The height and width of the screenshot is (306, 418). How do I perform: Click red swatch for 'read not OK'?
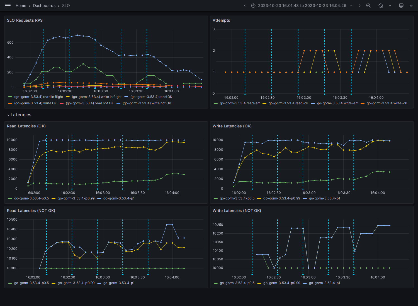pos(62,103)
